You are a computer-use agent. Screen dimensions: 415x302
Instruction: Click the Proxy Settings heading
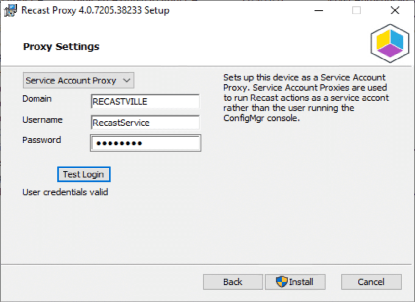click(61, 47)
